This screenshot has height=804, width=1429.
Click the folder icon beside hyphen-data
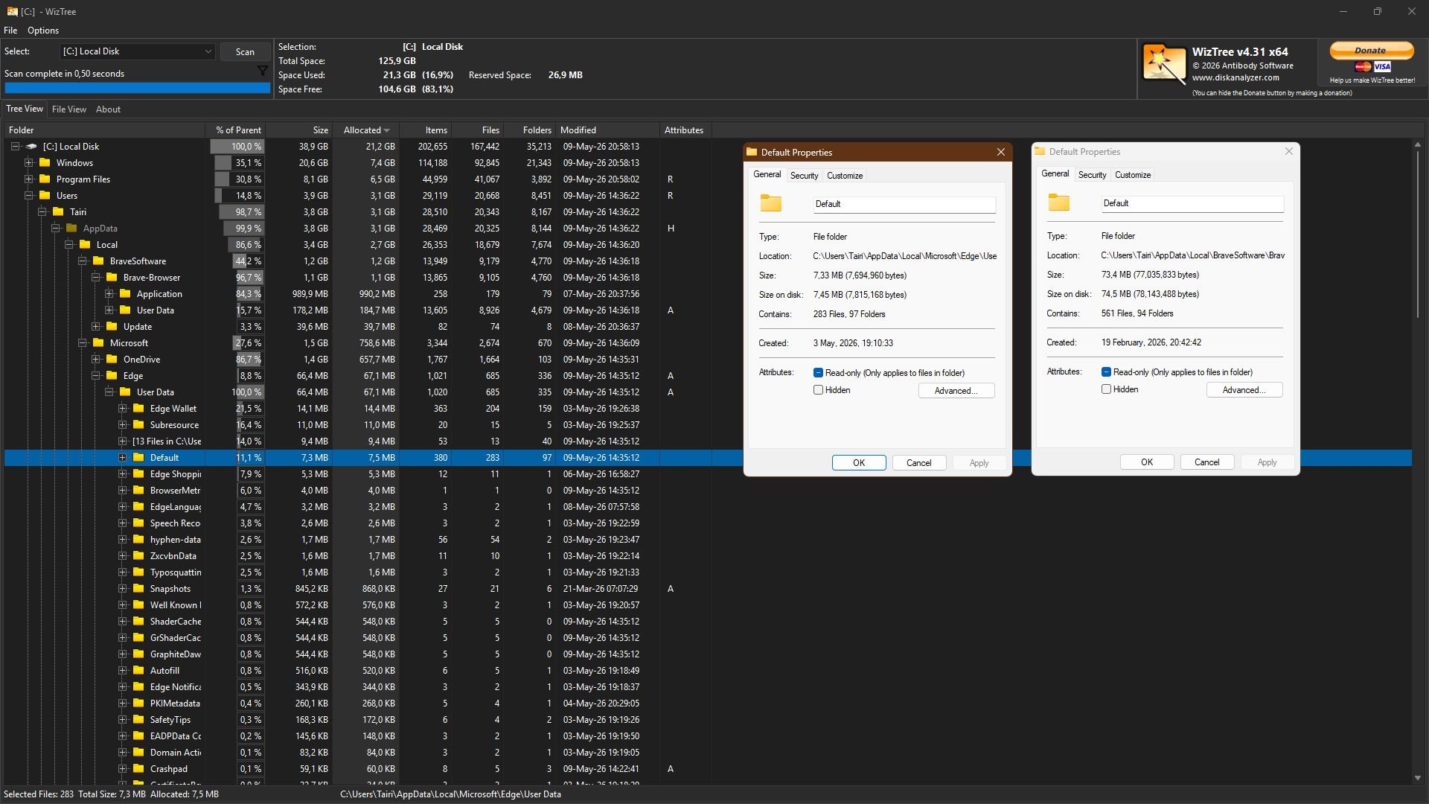138,539
